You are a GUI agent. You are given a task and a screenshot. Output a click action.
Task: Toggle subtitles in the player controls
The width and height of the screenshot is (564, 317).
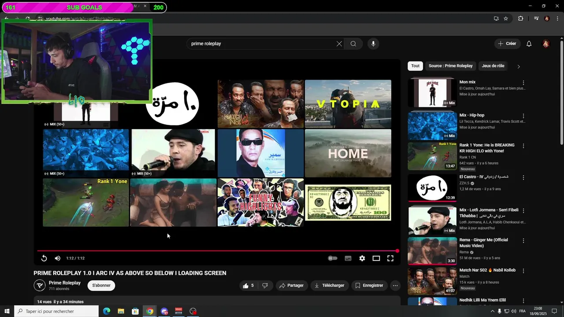pyautogui.click(x=348, y=258)
